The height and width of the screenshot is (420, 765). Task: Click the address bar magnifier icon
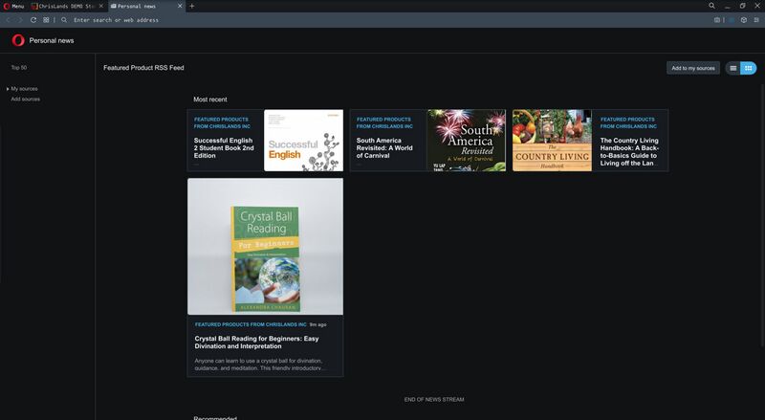(x=64, y=20)
